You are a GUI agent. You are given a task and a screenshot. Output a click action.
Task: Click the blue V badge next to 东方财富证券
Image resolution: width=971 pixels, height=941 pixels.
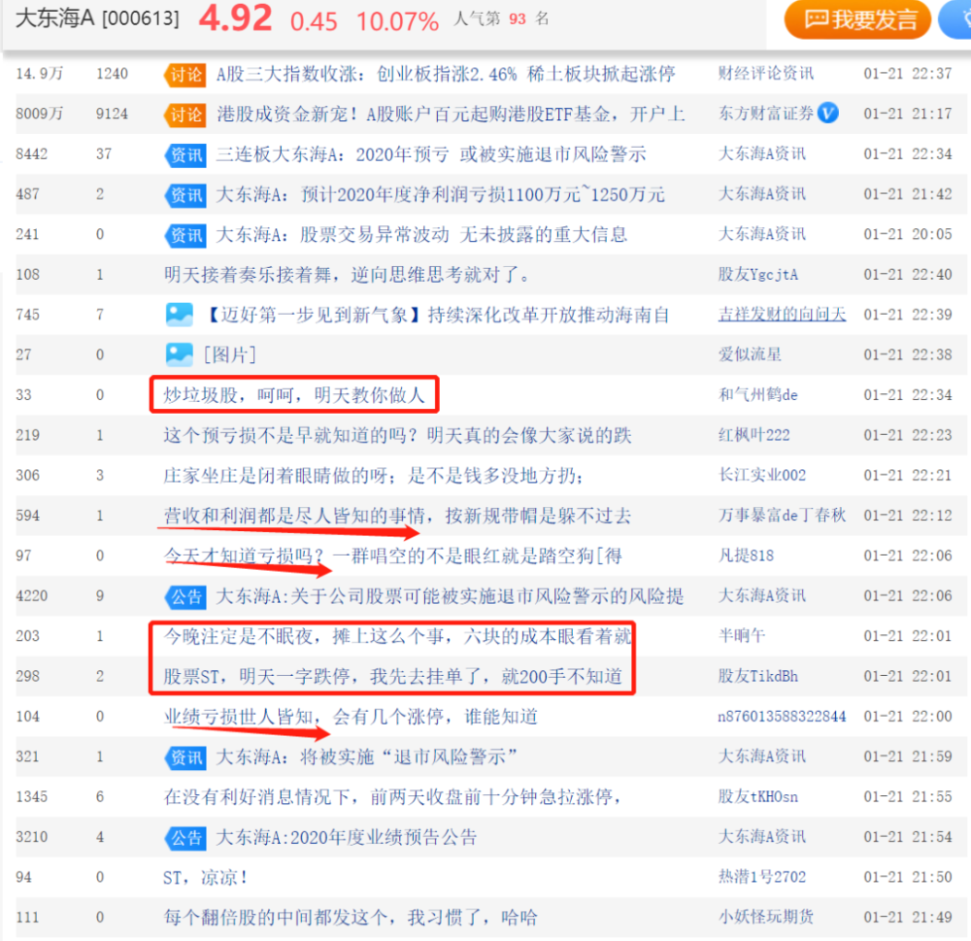[x=828, y=114]
